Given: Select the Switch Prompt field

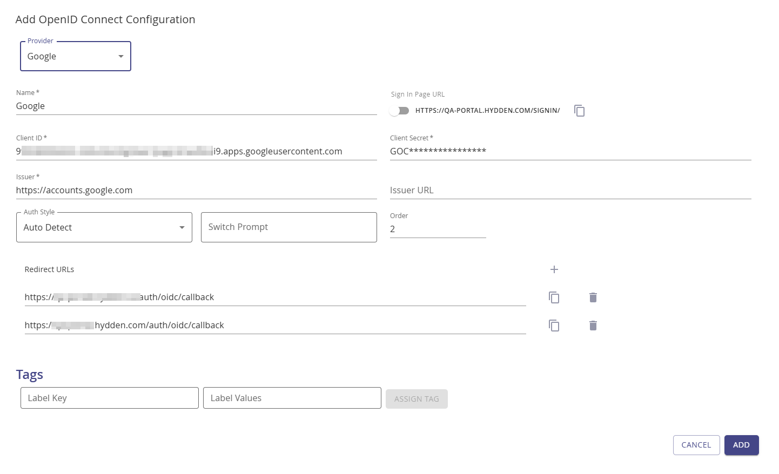Looking at the screenshot, I should pyautogui.click(x=288, y=227).
